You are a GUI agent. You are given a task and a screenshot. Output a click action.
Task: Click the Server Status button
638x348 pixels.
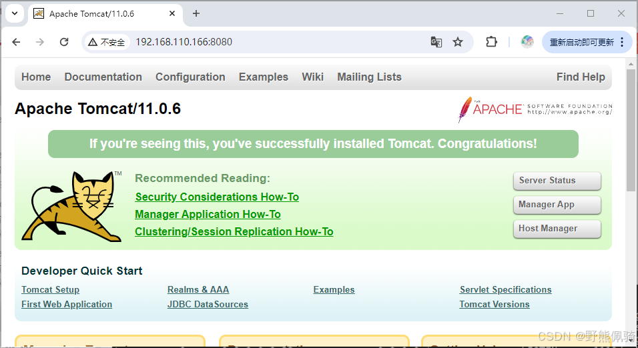point(557,181)
